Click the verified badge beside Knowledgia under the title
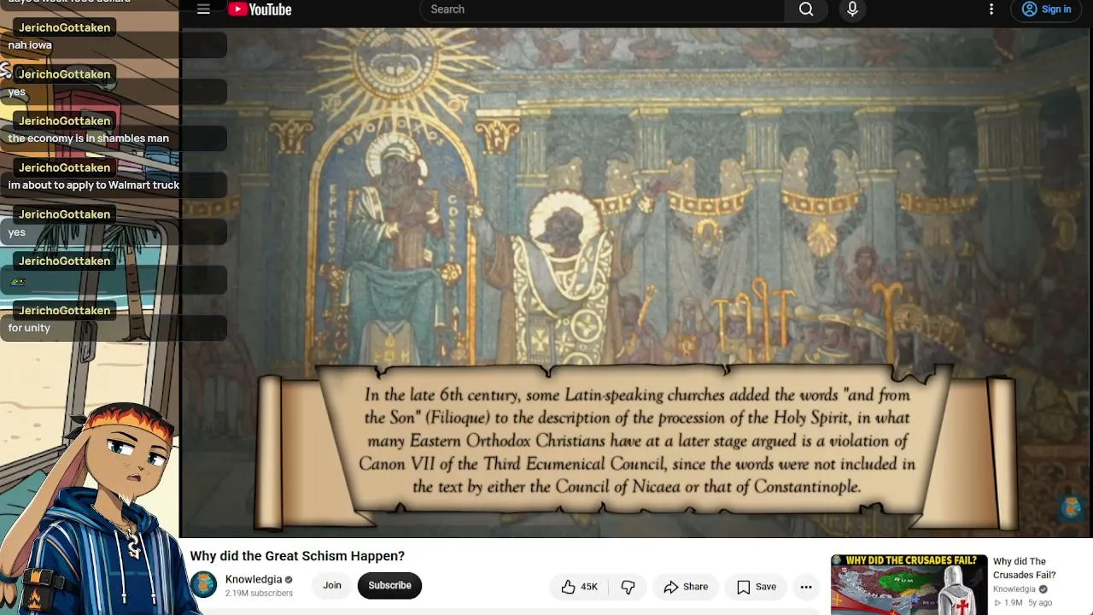1093x615 pixels. coord(289,580)
